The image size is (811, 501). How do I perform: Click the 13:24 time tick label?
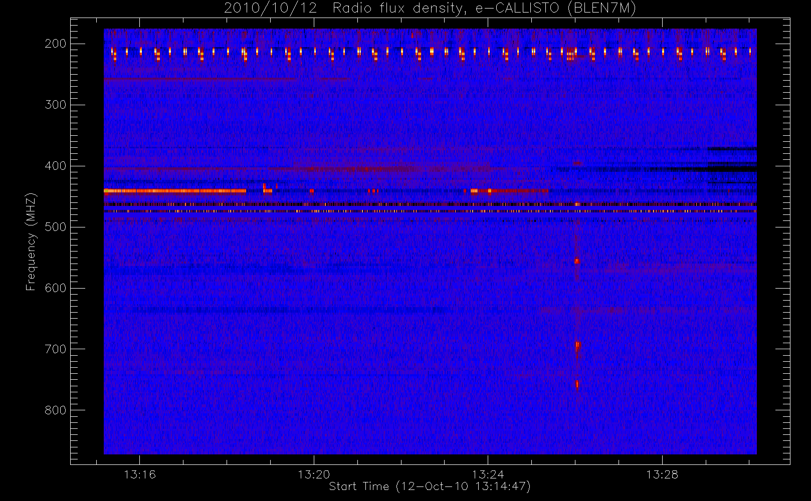click(488, 474)
